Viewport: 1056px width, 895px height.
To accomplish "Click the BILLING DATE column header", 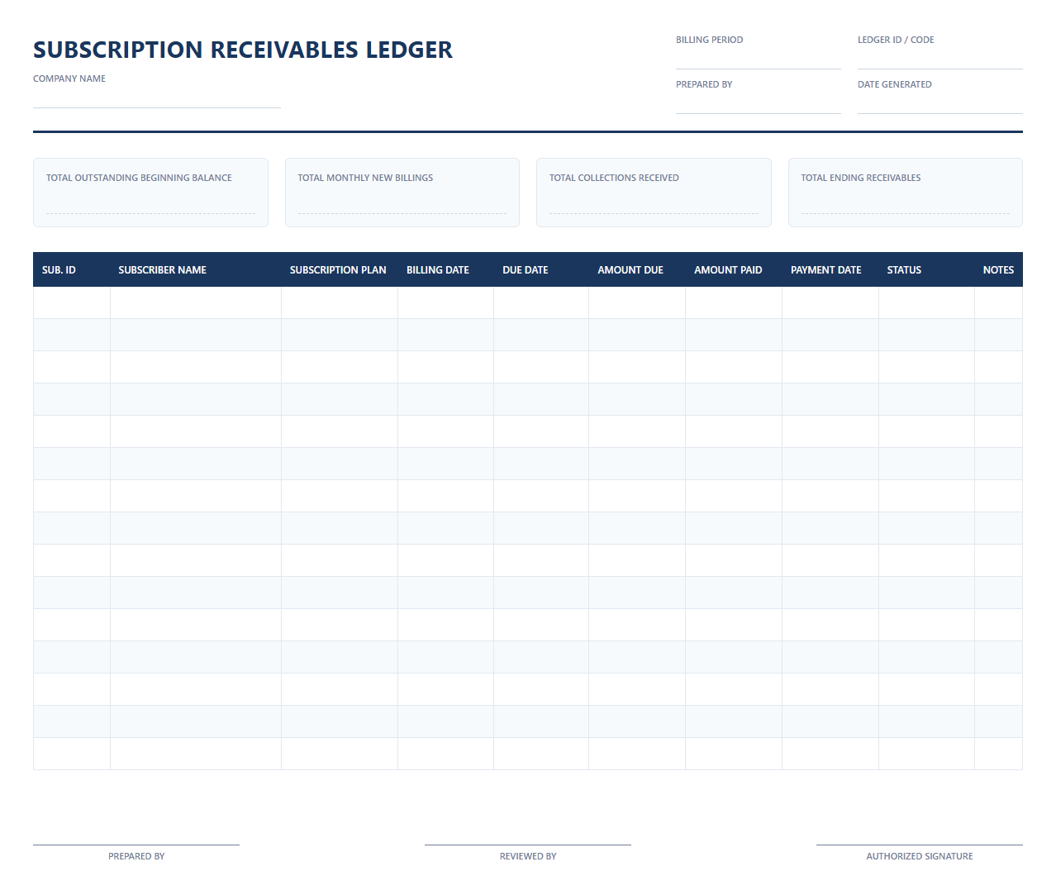I will 445,269.
